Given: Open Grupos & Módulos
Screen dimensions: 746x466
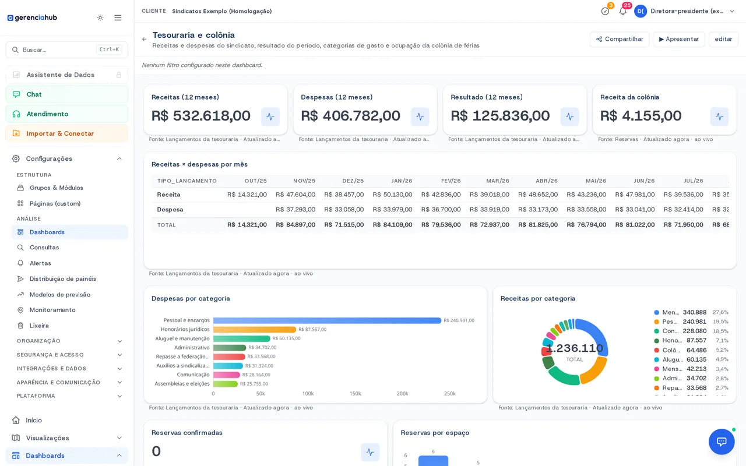Looking at the screenshot, I should point(70,188).
